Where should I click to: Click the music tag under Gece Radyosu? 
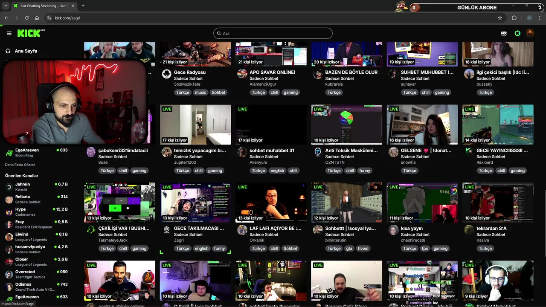[x=200, y=93]
